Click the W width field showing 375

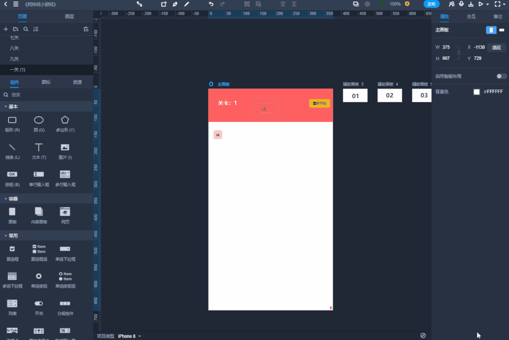tap(446, 47)
